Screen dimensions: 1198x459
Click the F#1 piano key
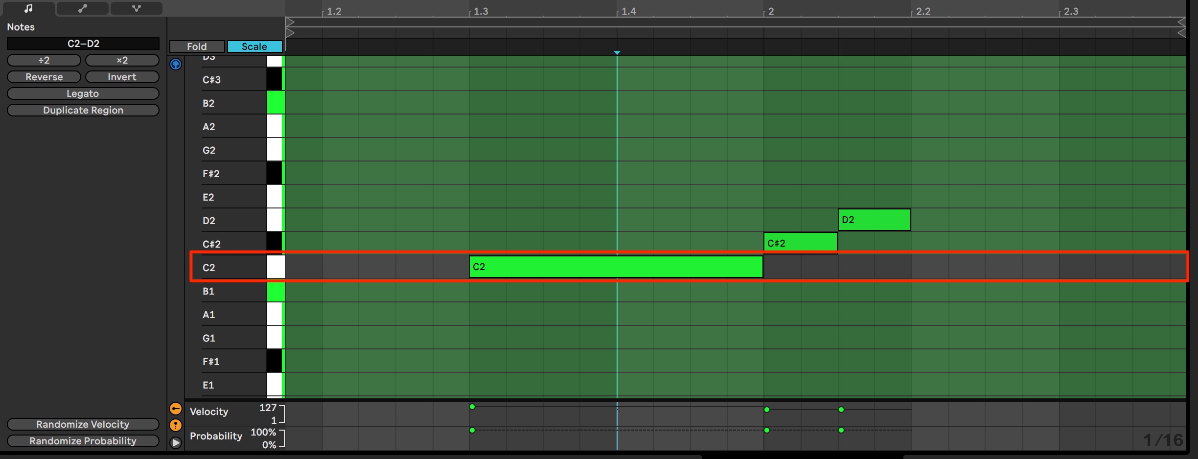(275, 361)
